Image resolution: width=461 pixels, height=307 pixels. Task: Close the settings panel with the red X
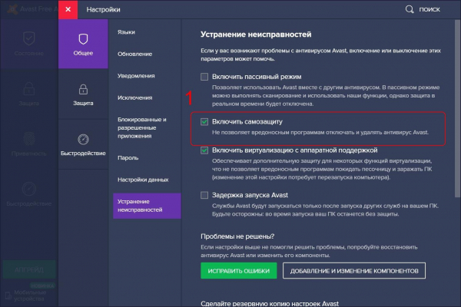pyautogui.click(x=68, y=9)
